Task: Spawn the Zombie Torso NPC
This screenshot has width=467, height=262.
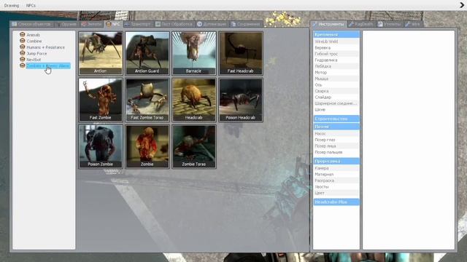Action: (194, 146)
